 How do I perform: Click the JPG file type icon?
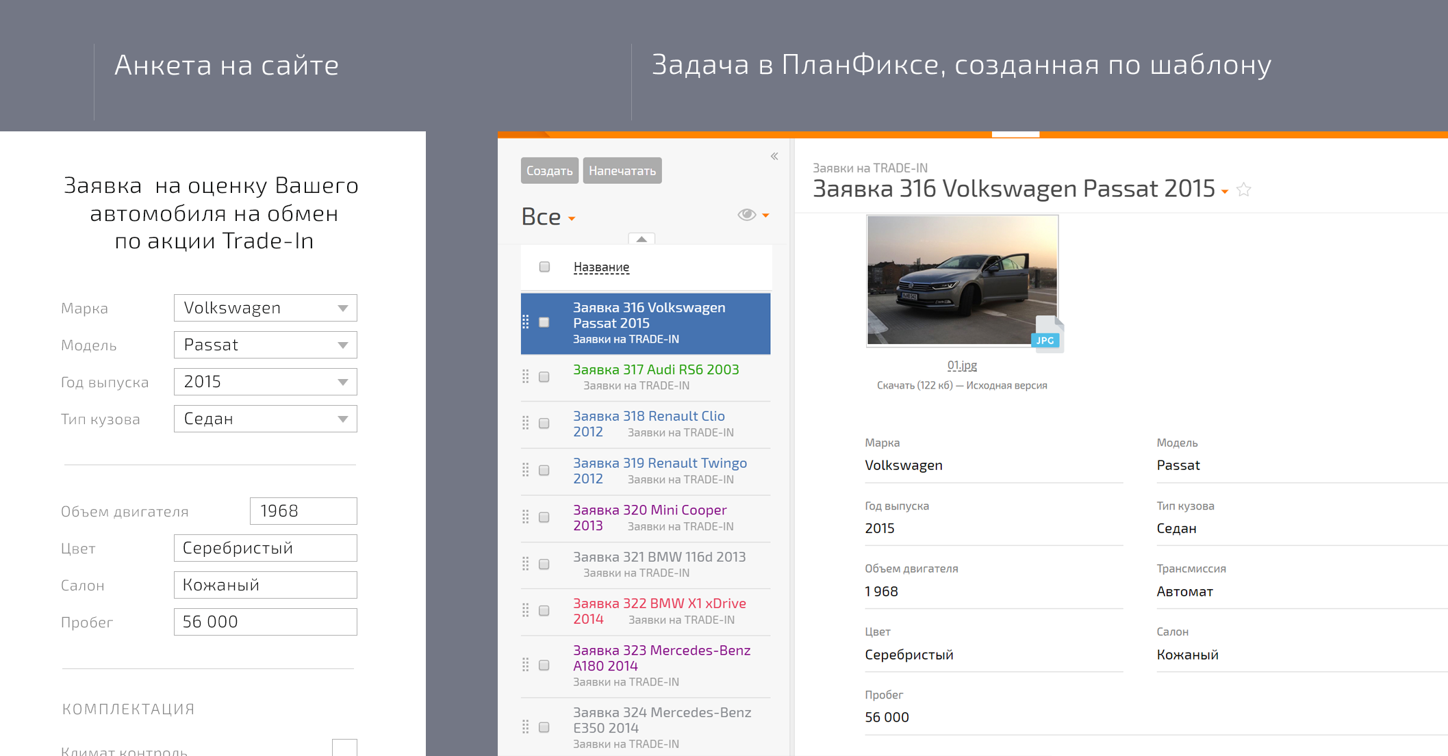[x=1046, y=335]
